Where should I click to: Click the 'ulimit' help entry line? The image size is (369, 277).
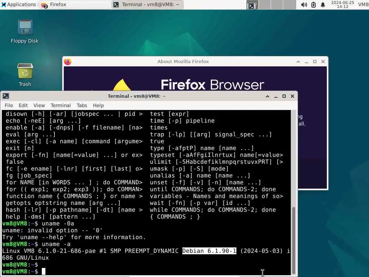[x=217, y=162]
